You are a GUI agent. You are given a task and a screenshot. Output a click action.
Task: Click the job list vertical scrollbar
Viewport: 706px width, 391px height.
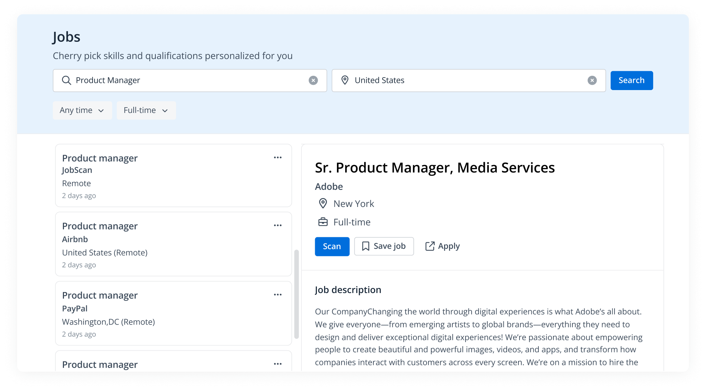pyautogui.click(x=296, y=294)
